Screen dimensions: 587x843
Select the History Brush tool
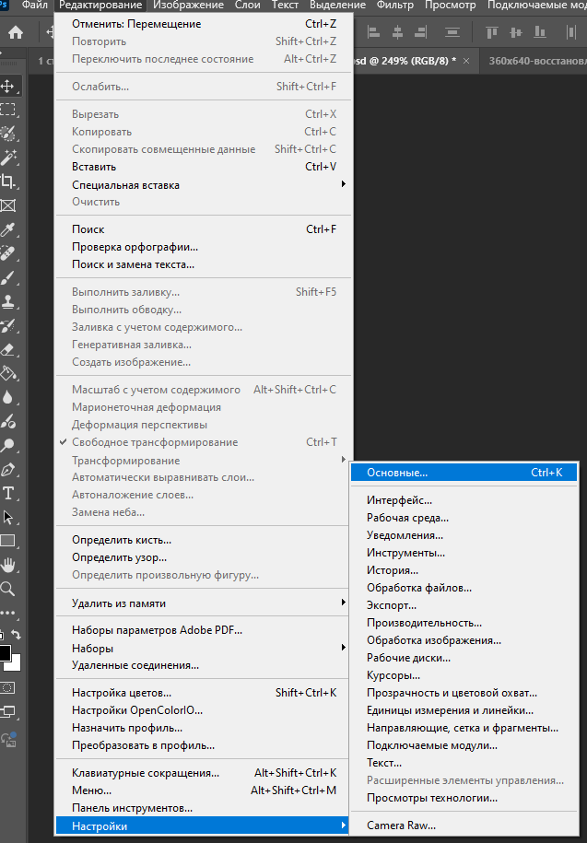pos(7,326)
